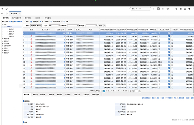Click the schedule edit icon in row 8
Viewport: 194px width, 125px height.
pos(169,55)
